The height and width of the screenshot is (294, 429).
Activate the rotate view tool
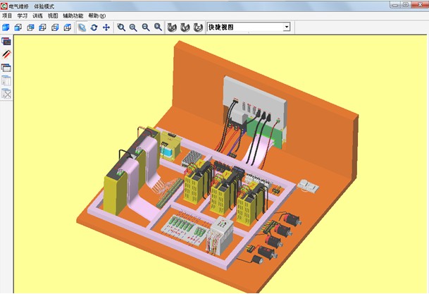tap(94, 27)
